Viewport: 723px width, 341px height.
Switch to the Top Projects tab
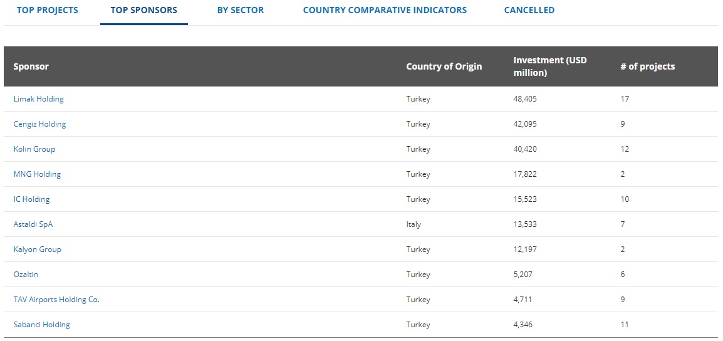(x=48, y=10)
